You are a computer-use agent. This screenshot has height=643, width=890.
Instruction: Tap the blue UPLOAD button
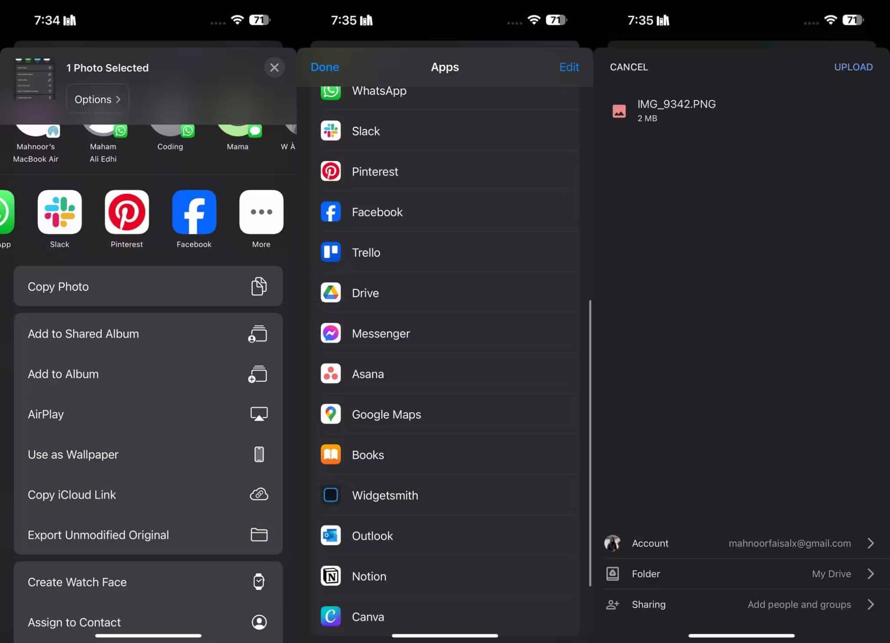(853, 67)
